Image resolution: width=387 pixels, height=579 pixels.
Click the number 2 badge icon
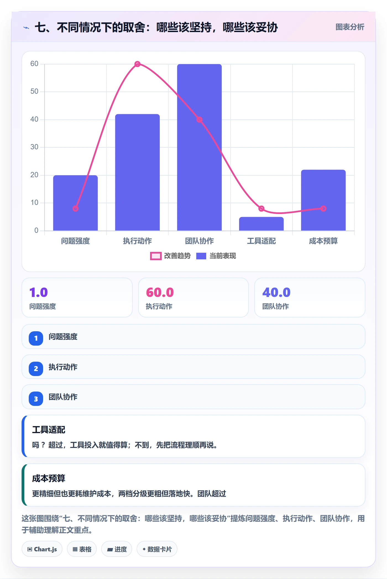(36, 369)
